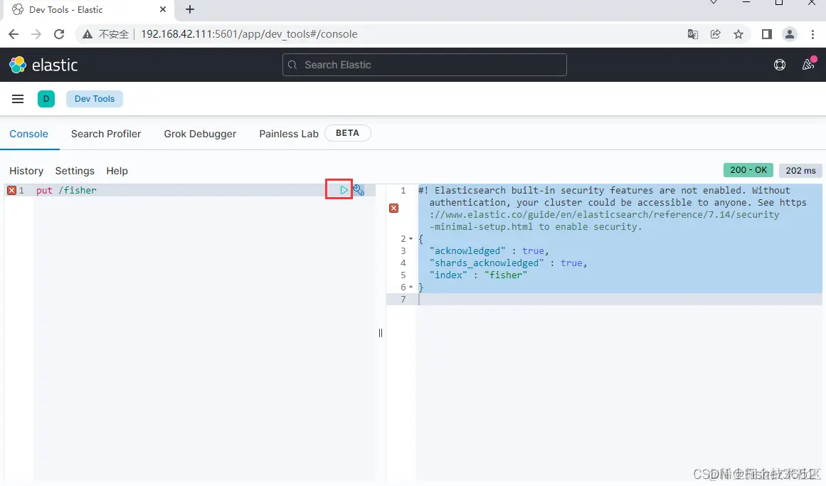
Task: Open console Settings
Action: pos(75,171)
